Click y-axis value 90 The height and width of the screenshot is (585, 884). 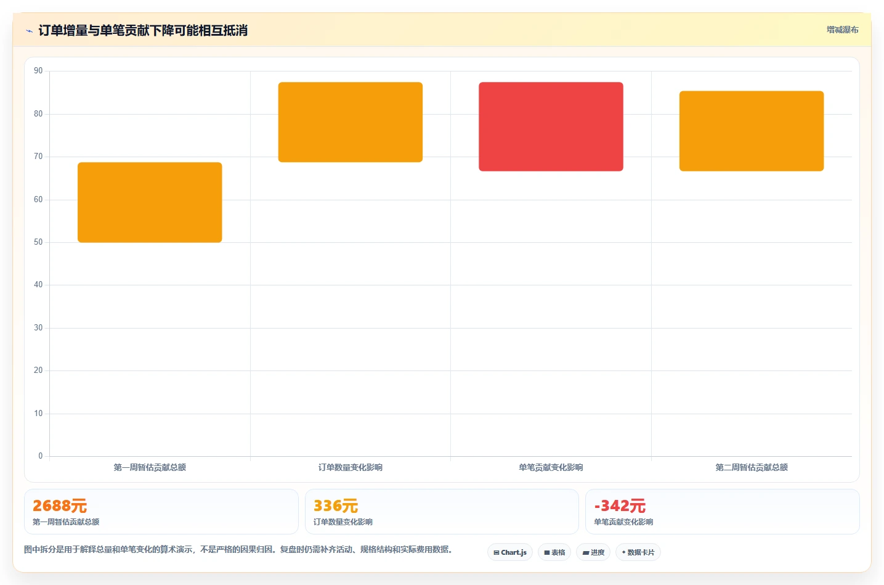point(38,71)
